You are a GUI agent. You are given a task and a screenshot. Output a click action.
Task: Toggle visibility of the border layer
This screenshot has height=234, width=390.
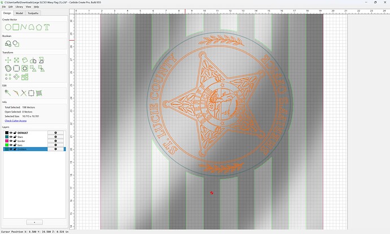coord(11,141)
